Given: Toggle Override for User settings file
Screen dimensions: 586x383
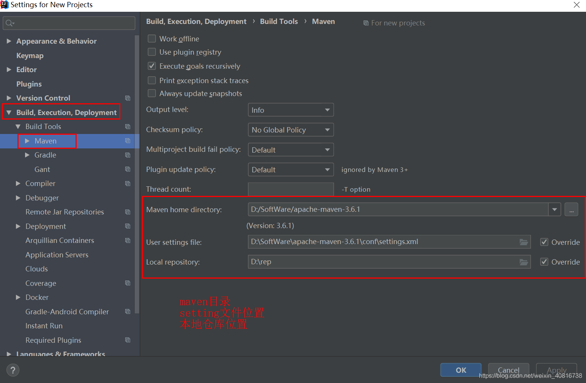Looking at the screenshot, I should (544, 242).
